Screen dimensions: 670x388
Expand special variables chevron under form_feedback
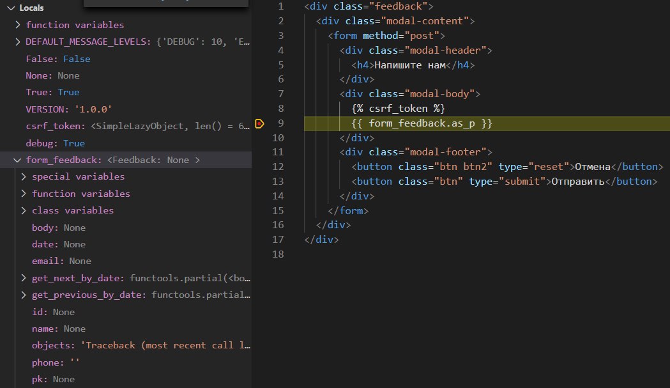[x=24, y=176]
